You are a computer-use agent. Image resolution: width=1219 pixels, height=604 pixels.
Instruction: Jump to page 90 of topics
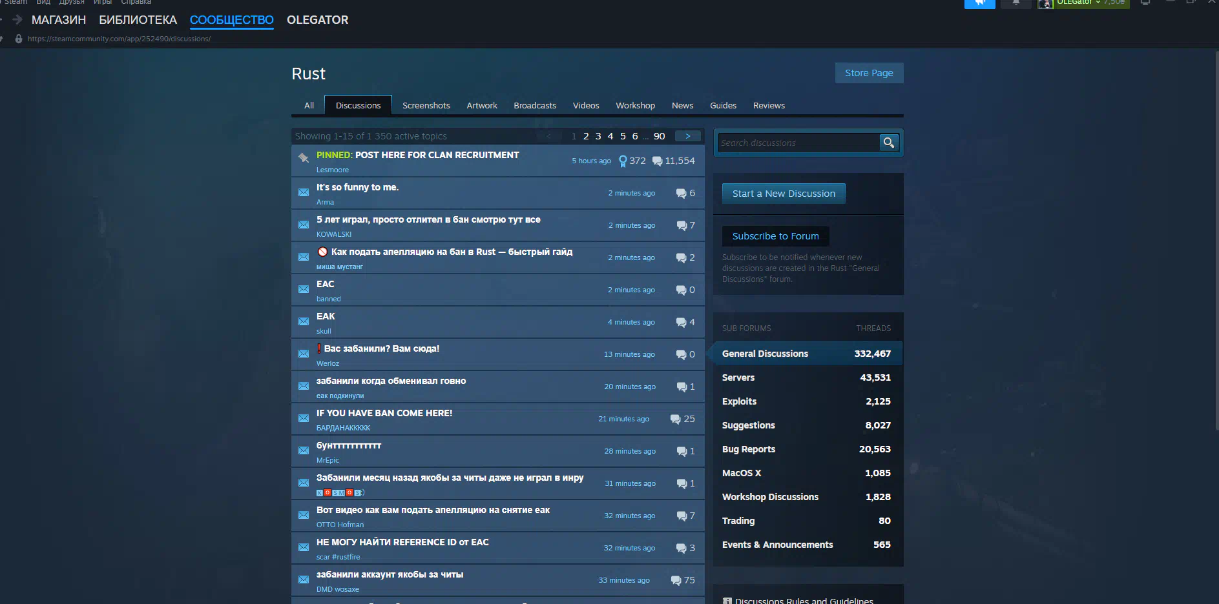click(x=659, y=136)
